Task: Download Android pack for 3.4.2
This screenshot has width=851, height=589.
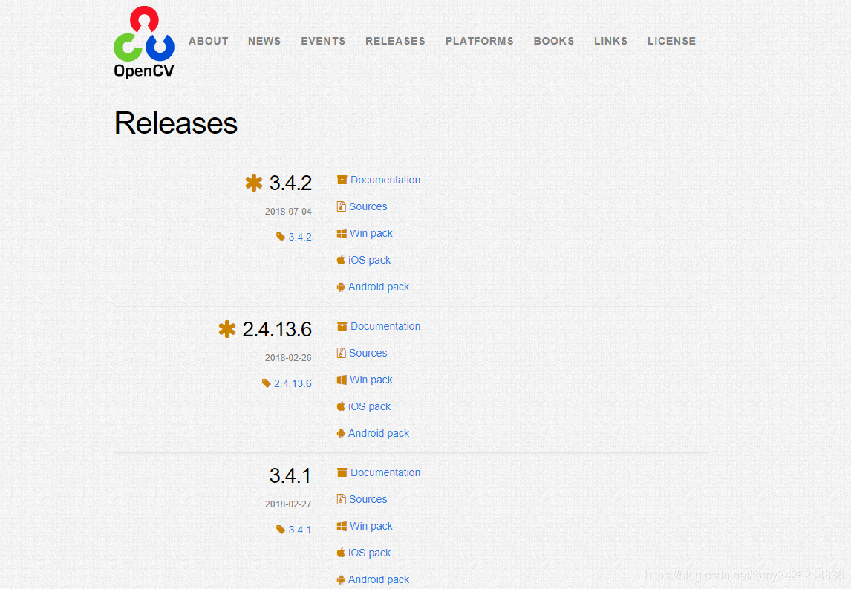Action: 379,287
